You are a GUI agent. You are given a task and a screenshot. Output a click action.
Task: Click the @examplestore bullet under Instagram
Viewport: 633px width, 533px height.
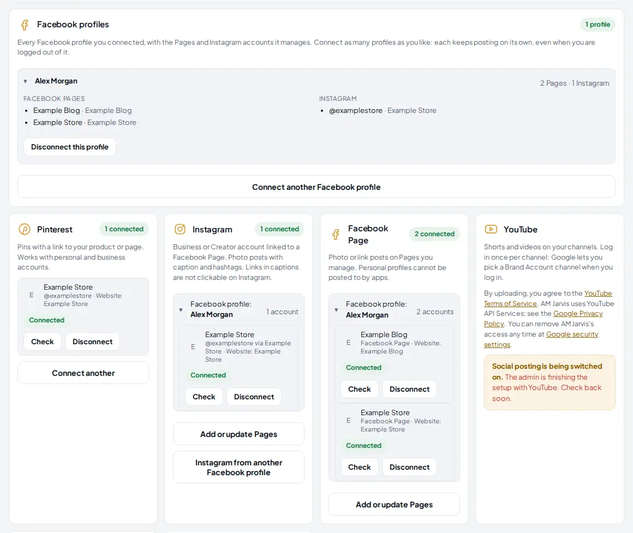coord(383,111)
